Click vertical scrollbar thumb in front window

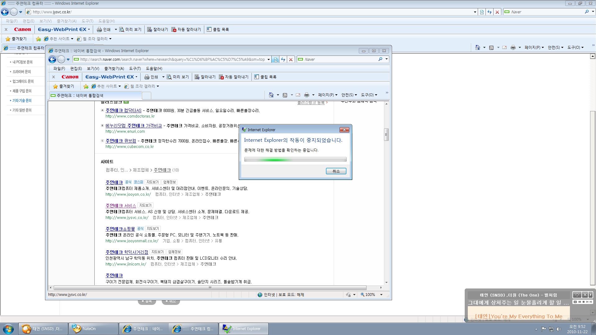(x=386, y=135)
